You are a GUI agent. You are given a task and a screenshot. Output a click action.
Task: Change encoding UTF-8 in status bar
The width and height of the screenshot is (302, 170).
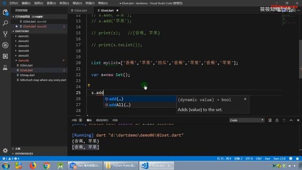click(x=249, y=159)
